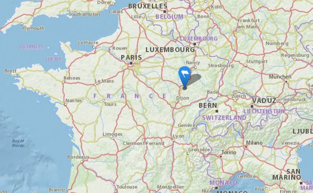Click the Bruxelles capital square marker
Screen dimensions: 313x193
[165, 12]
